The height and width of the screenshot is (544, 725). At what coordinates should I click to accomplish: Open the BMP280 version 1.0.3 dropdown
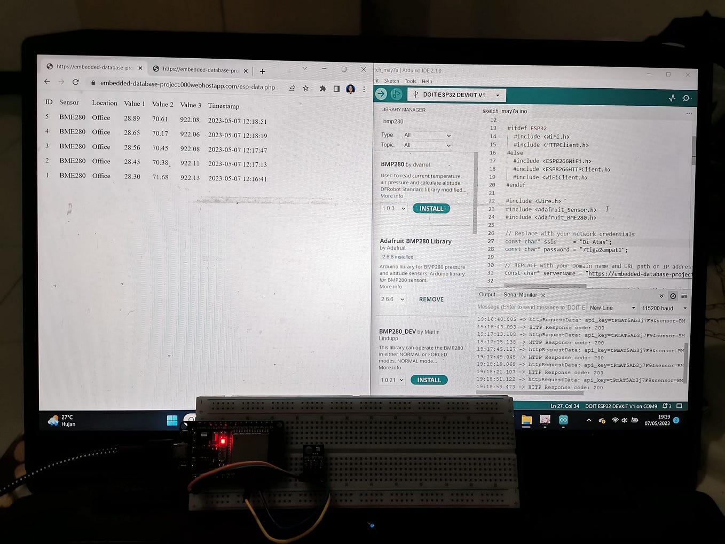click(392, 208)
